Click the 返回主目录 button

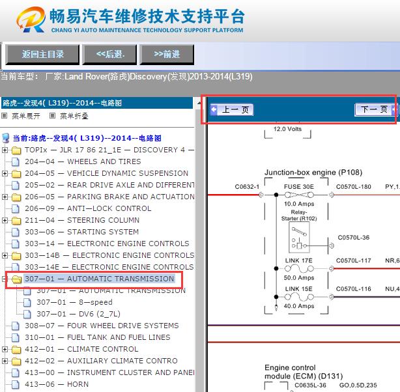42,54
